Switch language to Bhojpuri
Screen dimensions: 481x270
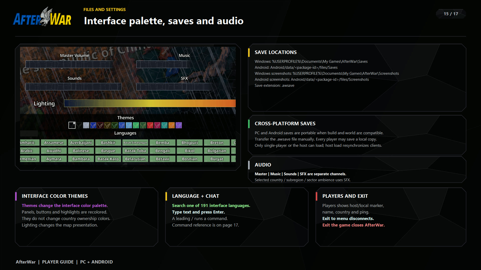(190, 142)
